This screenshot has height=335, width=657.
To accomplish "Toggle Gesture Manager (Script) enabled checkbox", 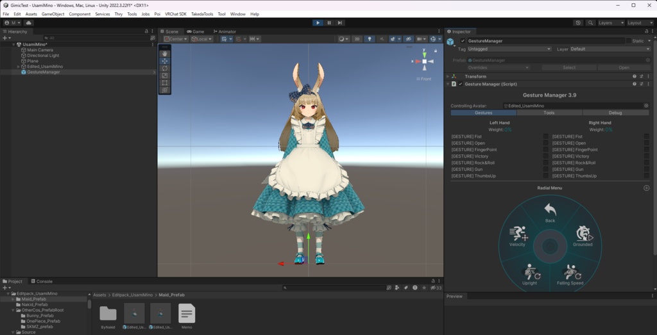I will click(x=461, y=84).
